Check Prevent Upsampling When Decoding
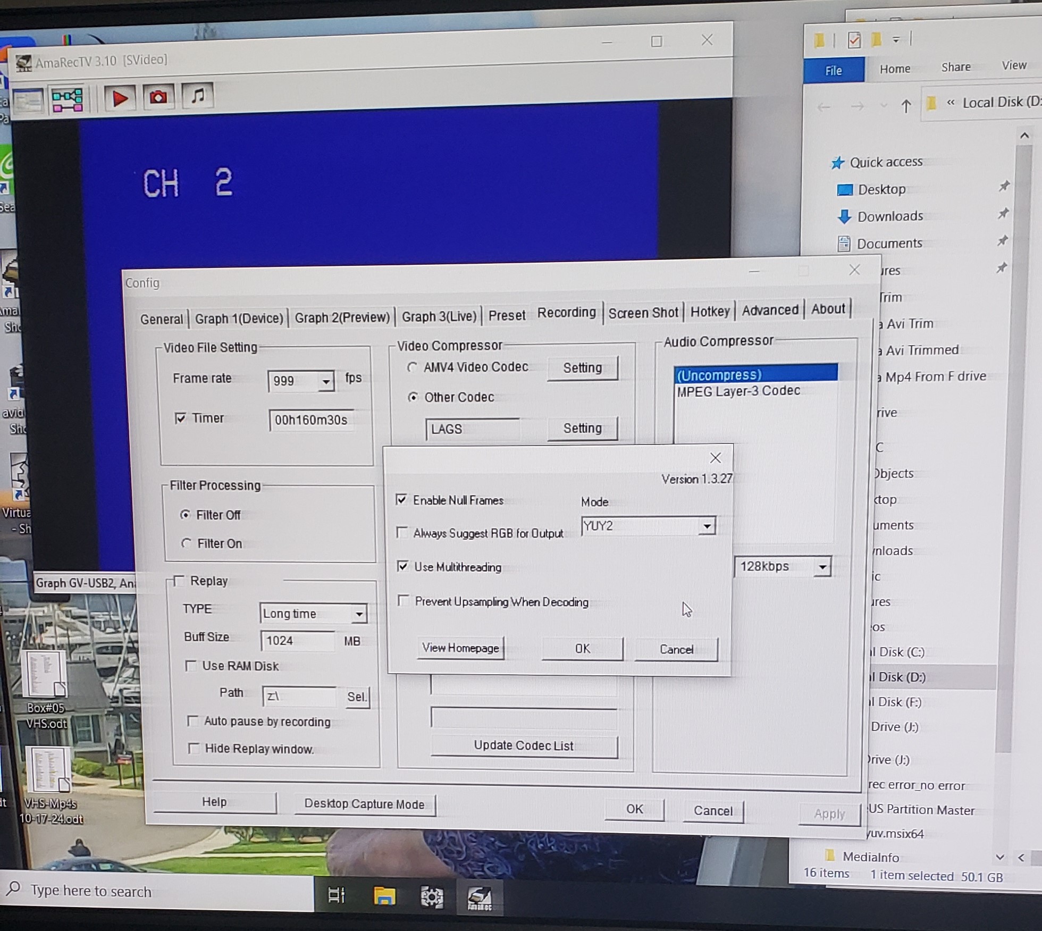Image resolution: width=1042 pixels, height=931 pixels. point(404,601)
